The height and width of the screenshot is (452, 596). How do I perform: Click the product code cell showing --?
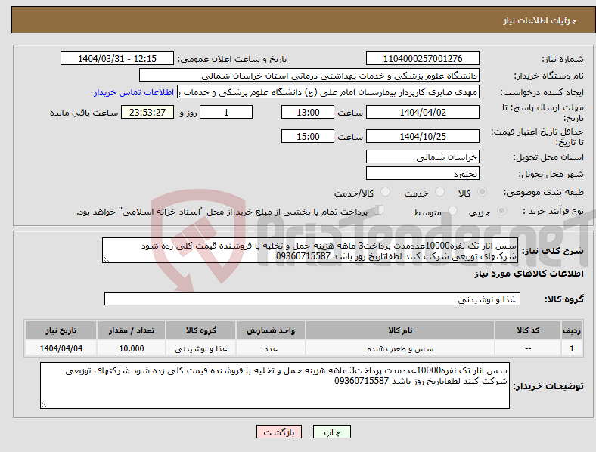click(528, 348)
